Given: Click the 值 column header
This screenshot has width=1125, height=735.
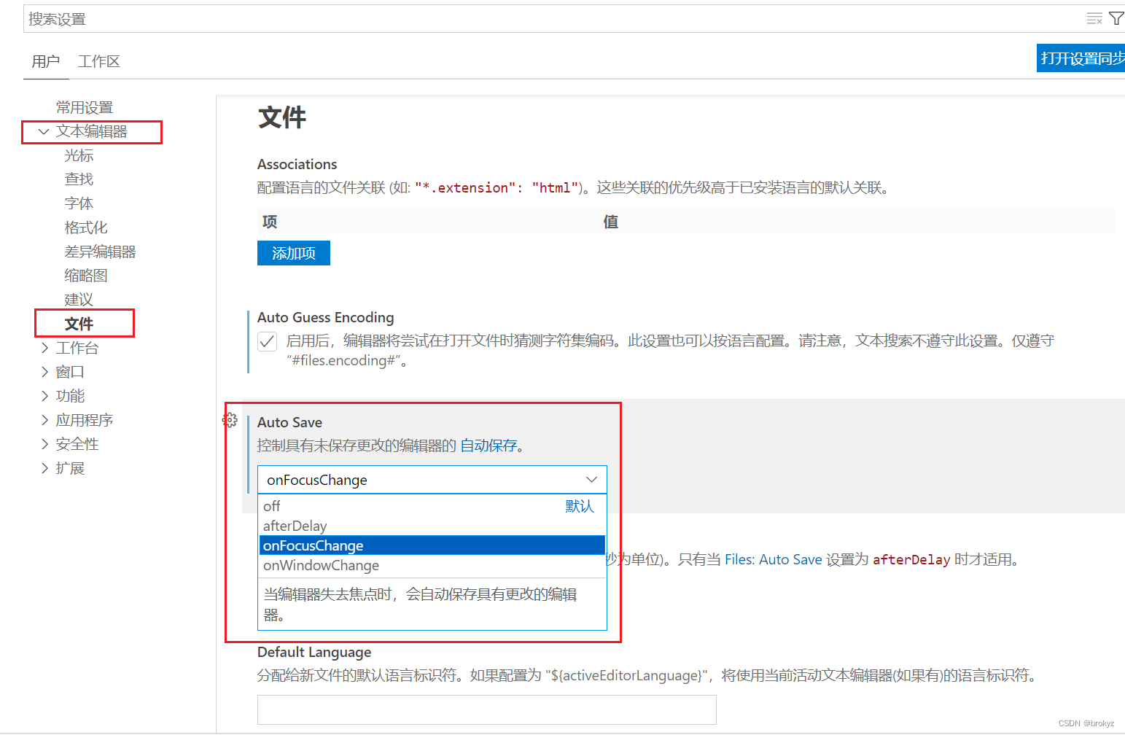Looking at the screenshot, I should click(x=611, y=222).
